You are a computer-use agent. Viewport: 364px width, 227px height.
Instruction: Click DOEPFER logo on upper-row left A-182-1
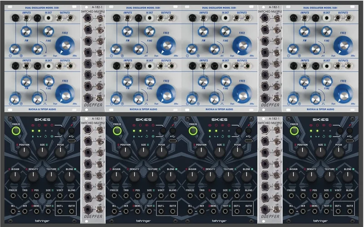point(93,105)
